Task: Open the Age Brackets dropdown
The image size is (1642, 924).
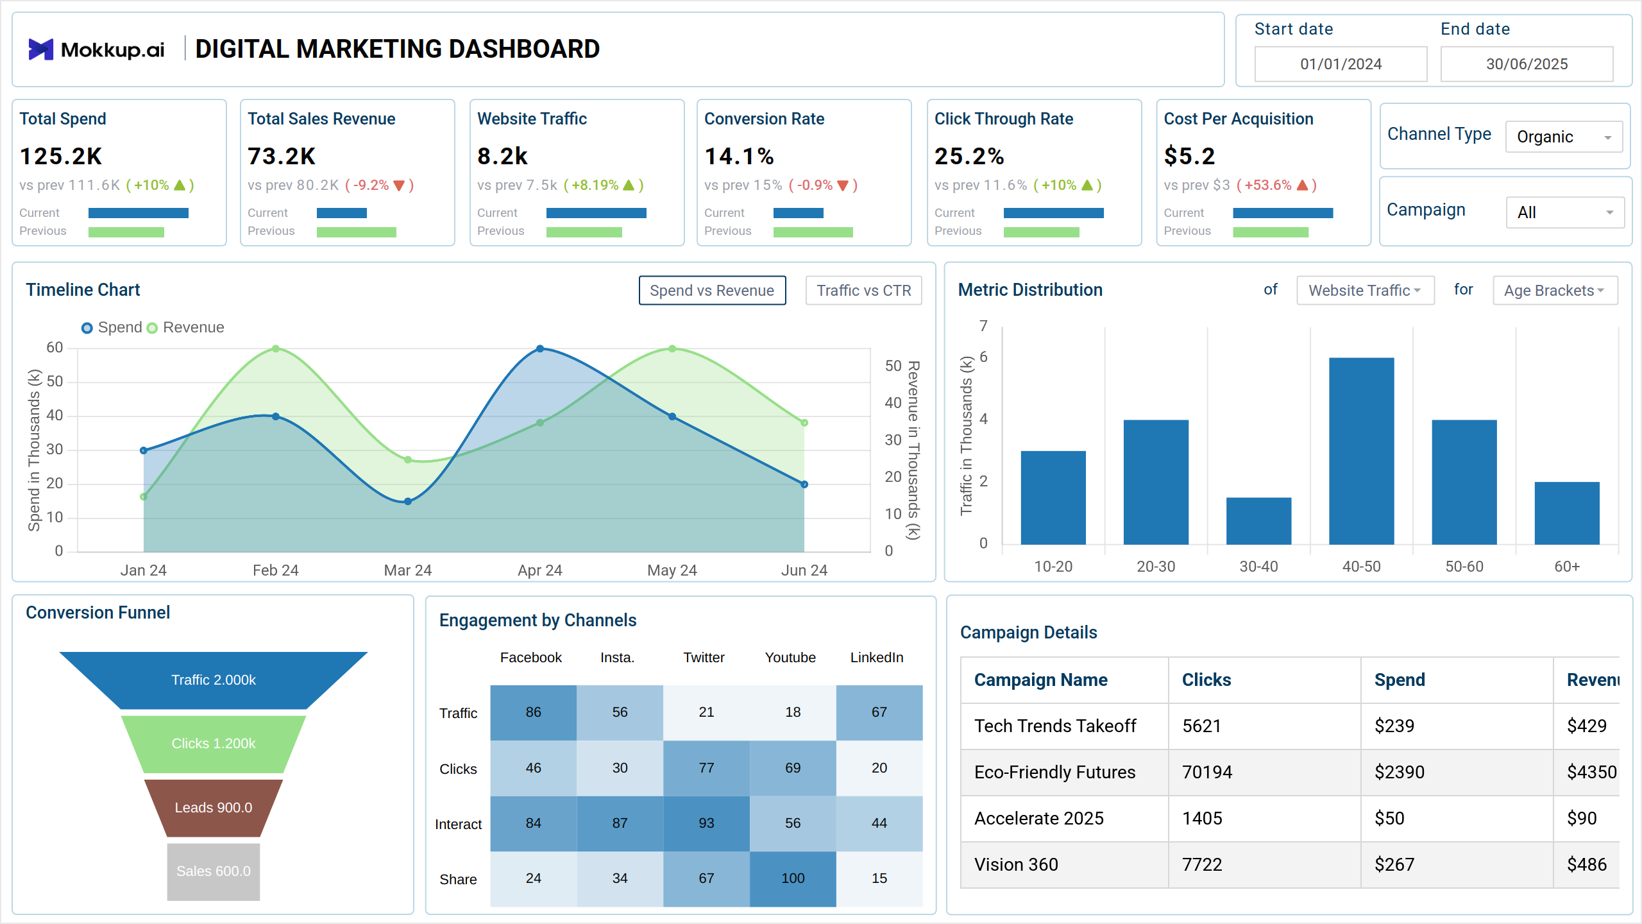Action: (x=1555, y=291)
